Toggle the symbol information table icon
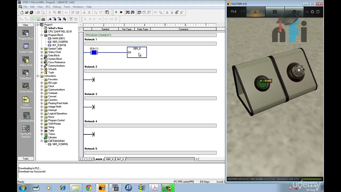The image size is (341, 192). click(43, 19)
